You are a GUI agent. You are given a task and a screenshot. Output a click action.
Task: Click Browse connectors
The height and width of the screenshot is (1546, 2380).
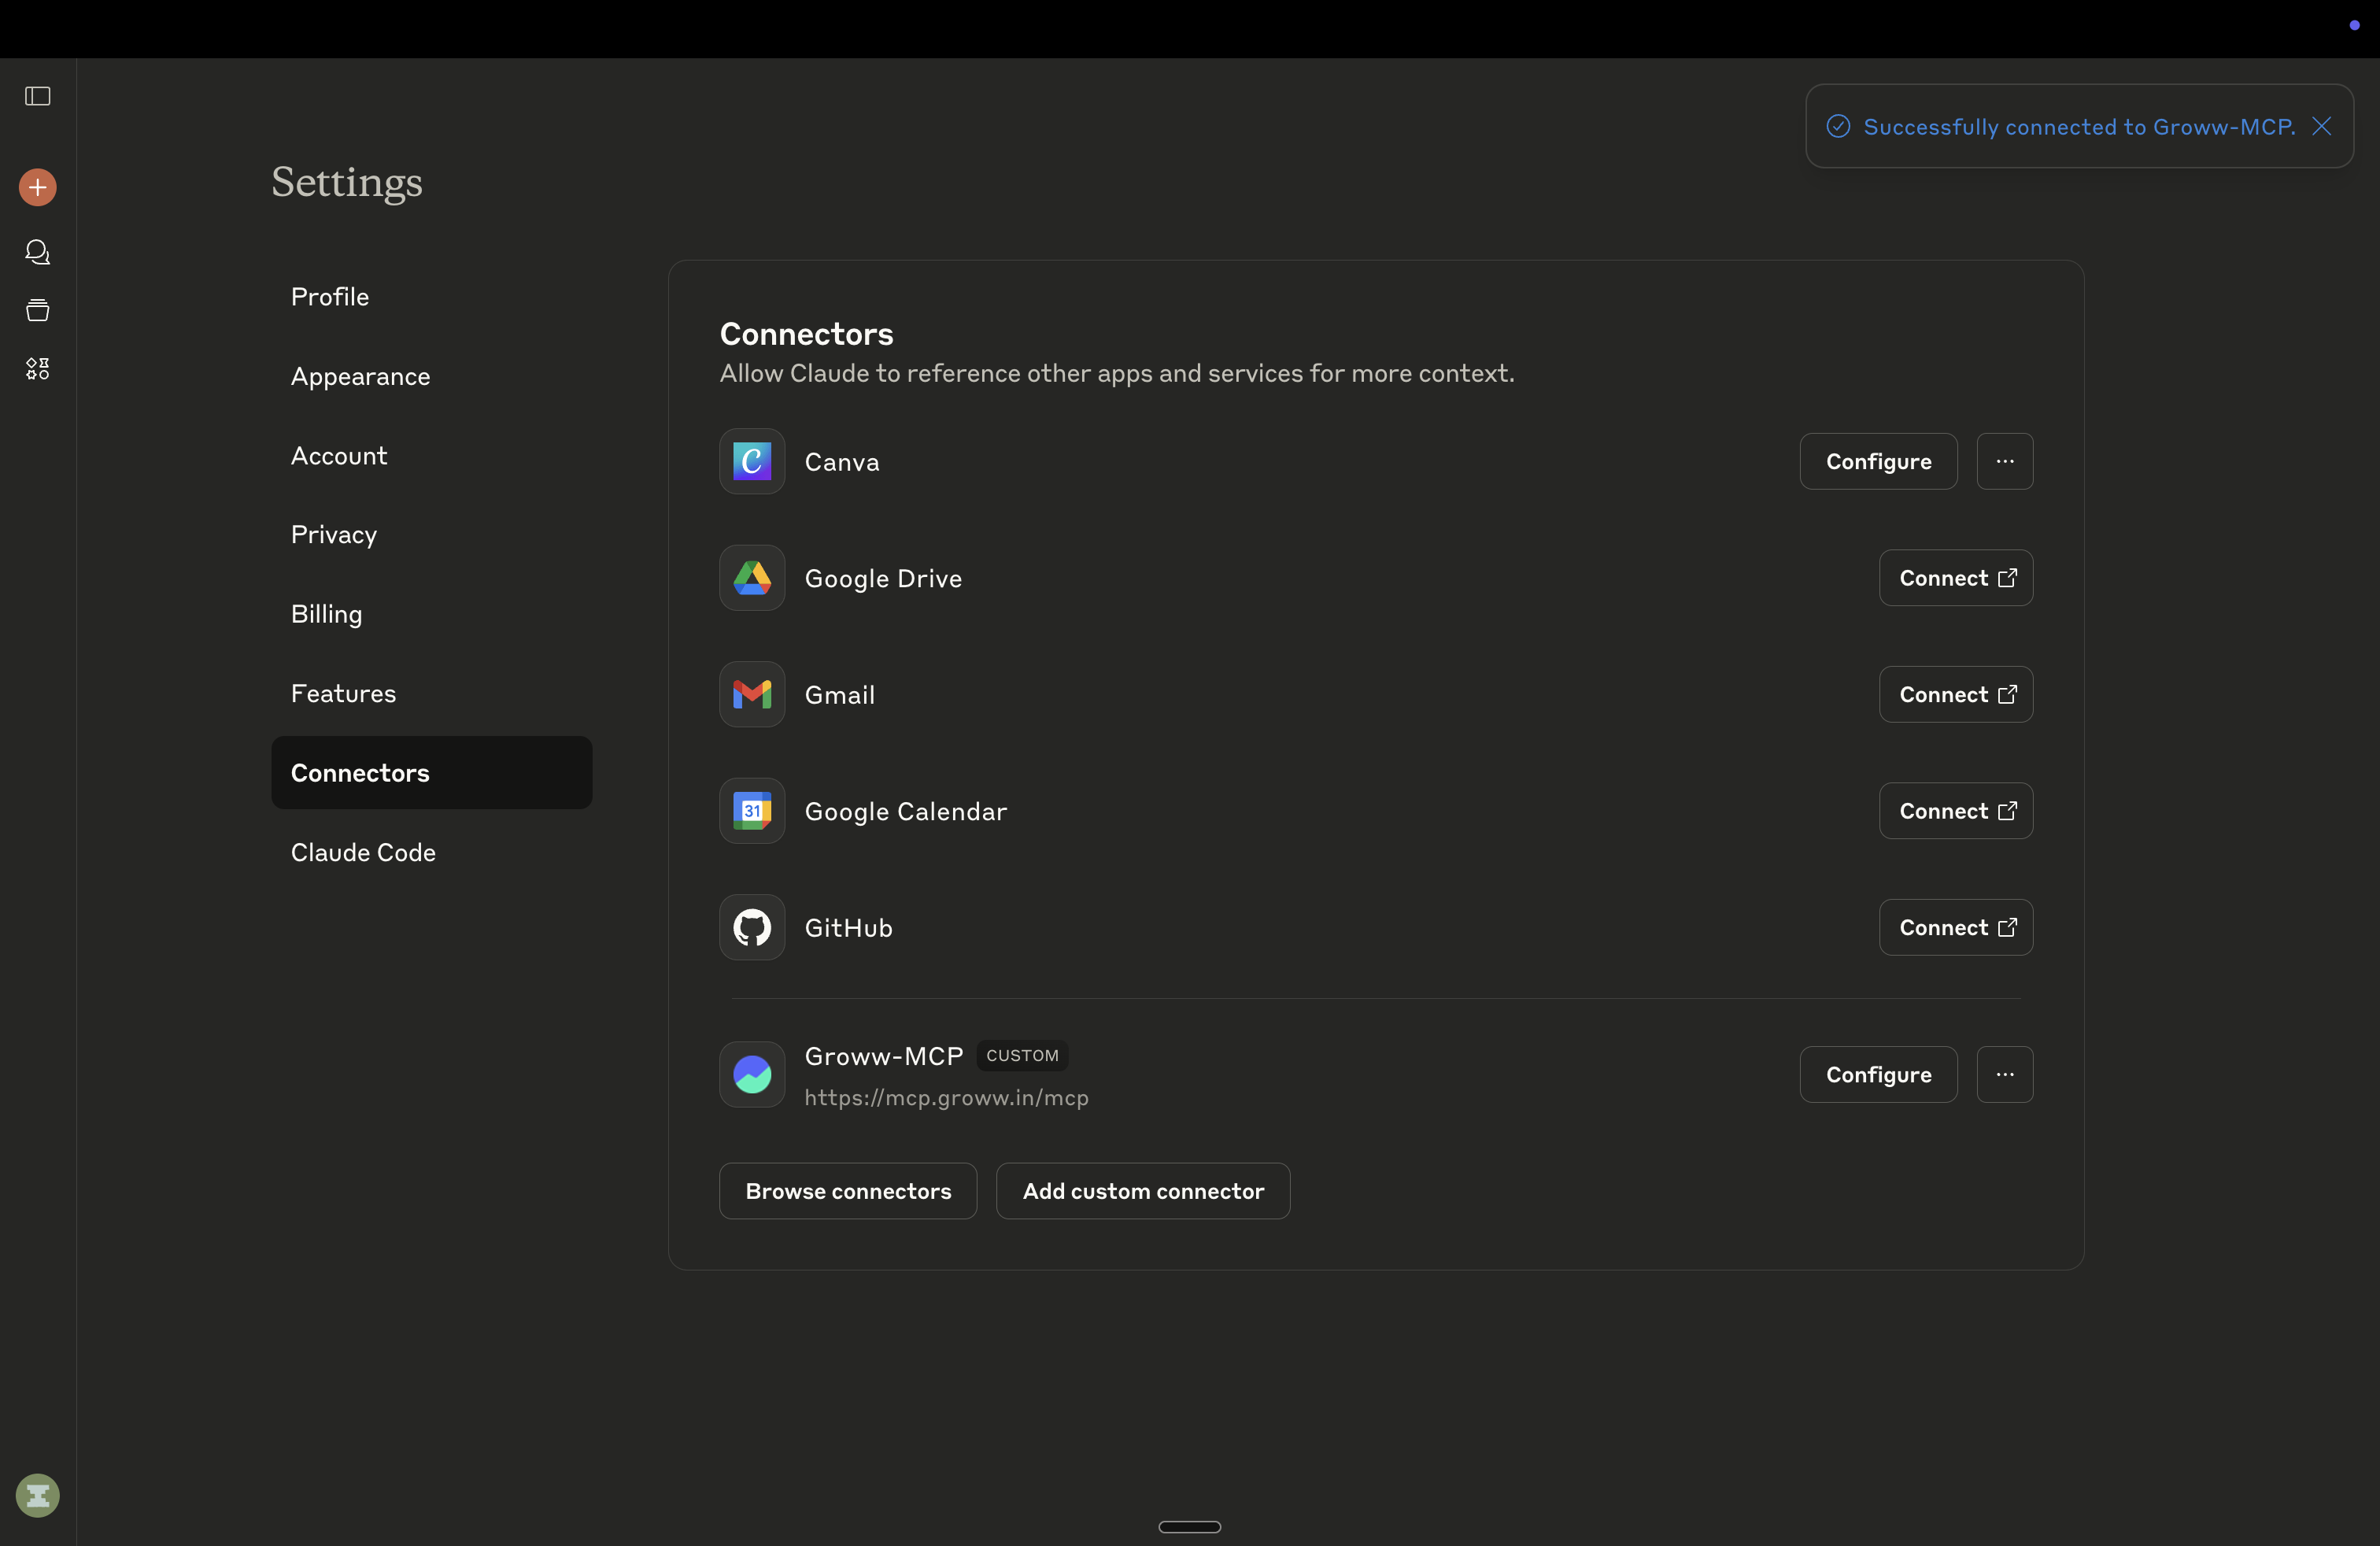point(848,1191)
